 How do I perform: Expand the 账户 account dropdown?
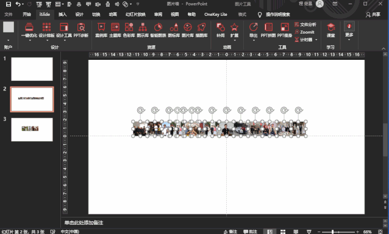click(8, 40)
